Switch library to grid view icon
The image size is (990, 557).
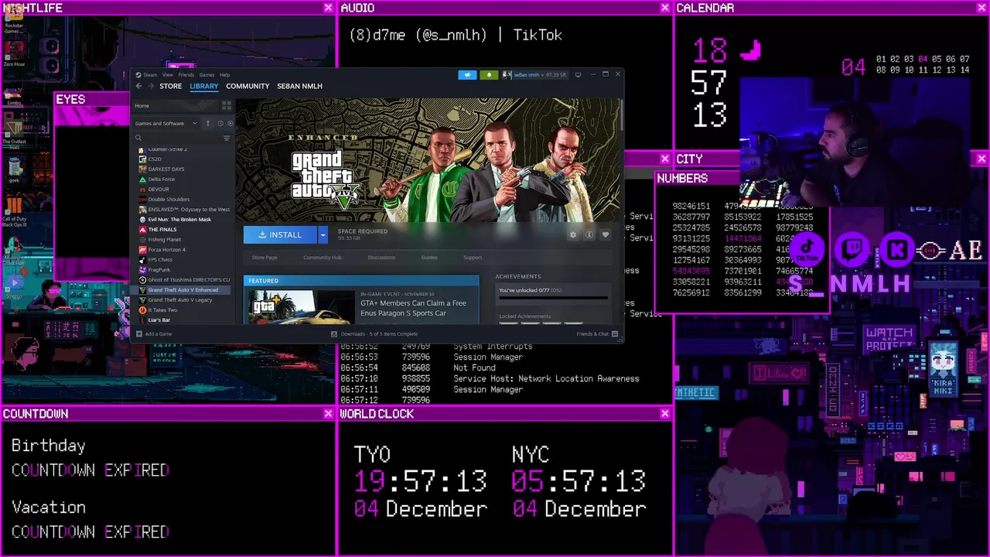[x=227, y=105]
